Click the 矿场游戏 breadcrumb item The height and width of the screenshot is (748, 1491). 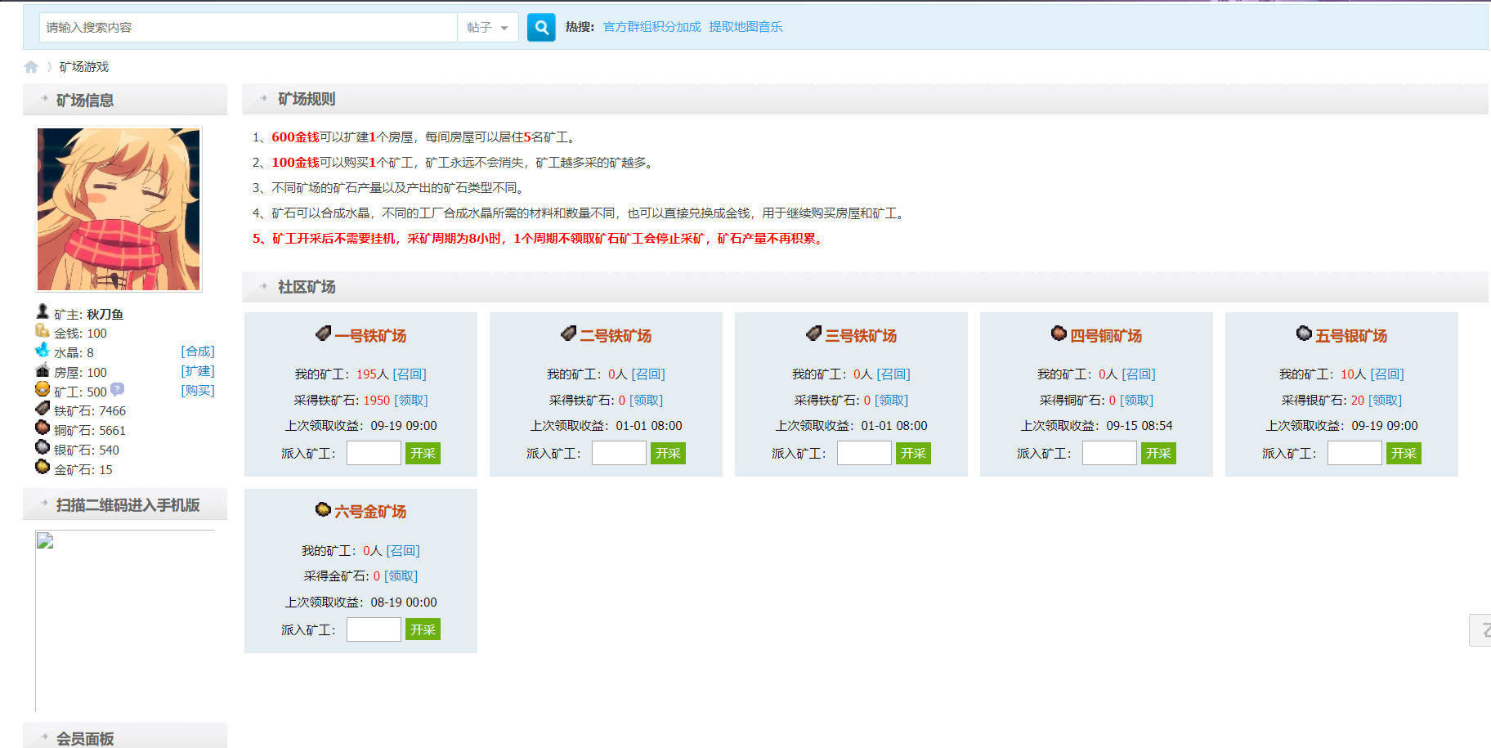click(84, 67)
